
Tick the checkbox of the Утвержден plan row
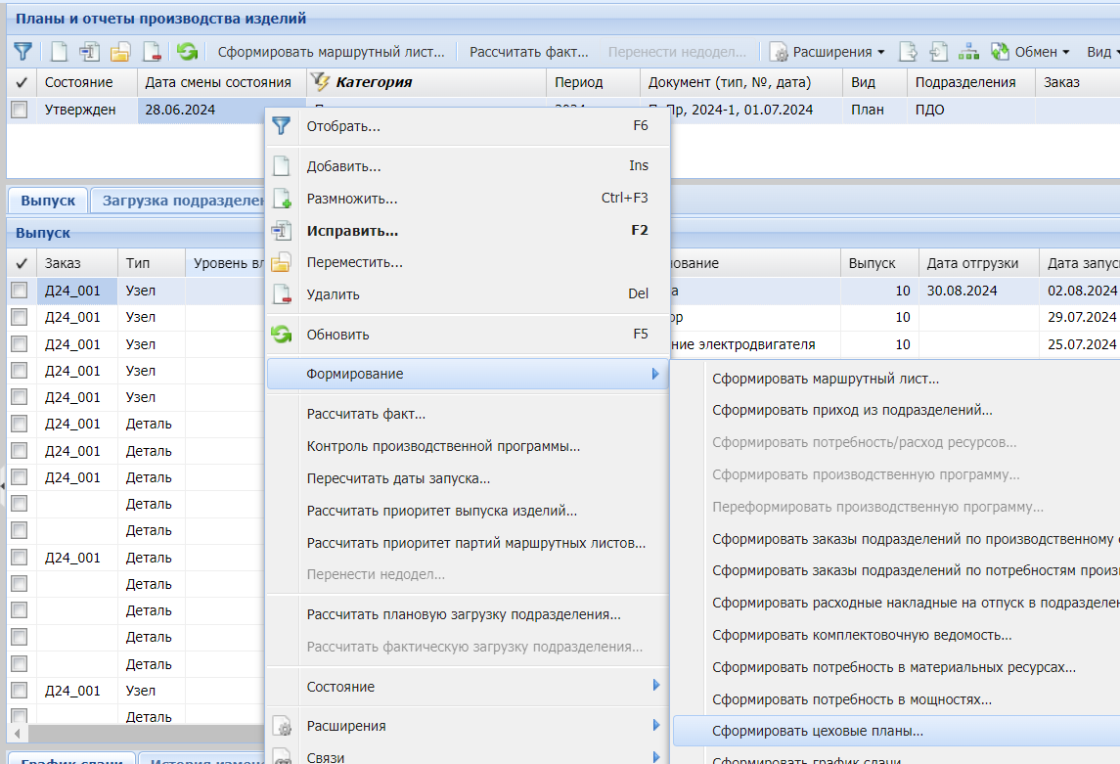(x=20, y=111)
